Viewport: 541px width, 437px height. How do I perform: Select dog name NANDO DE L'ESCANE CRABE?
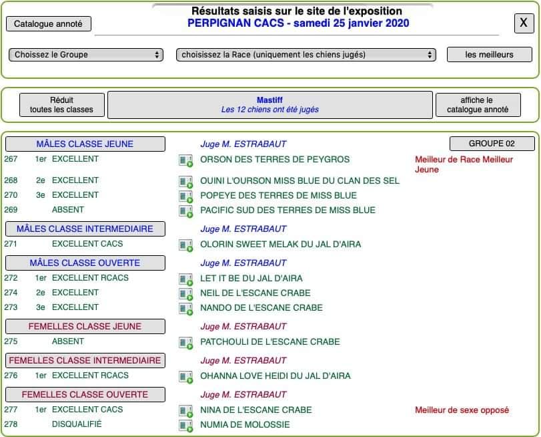261,307
